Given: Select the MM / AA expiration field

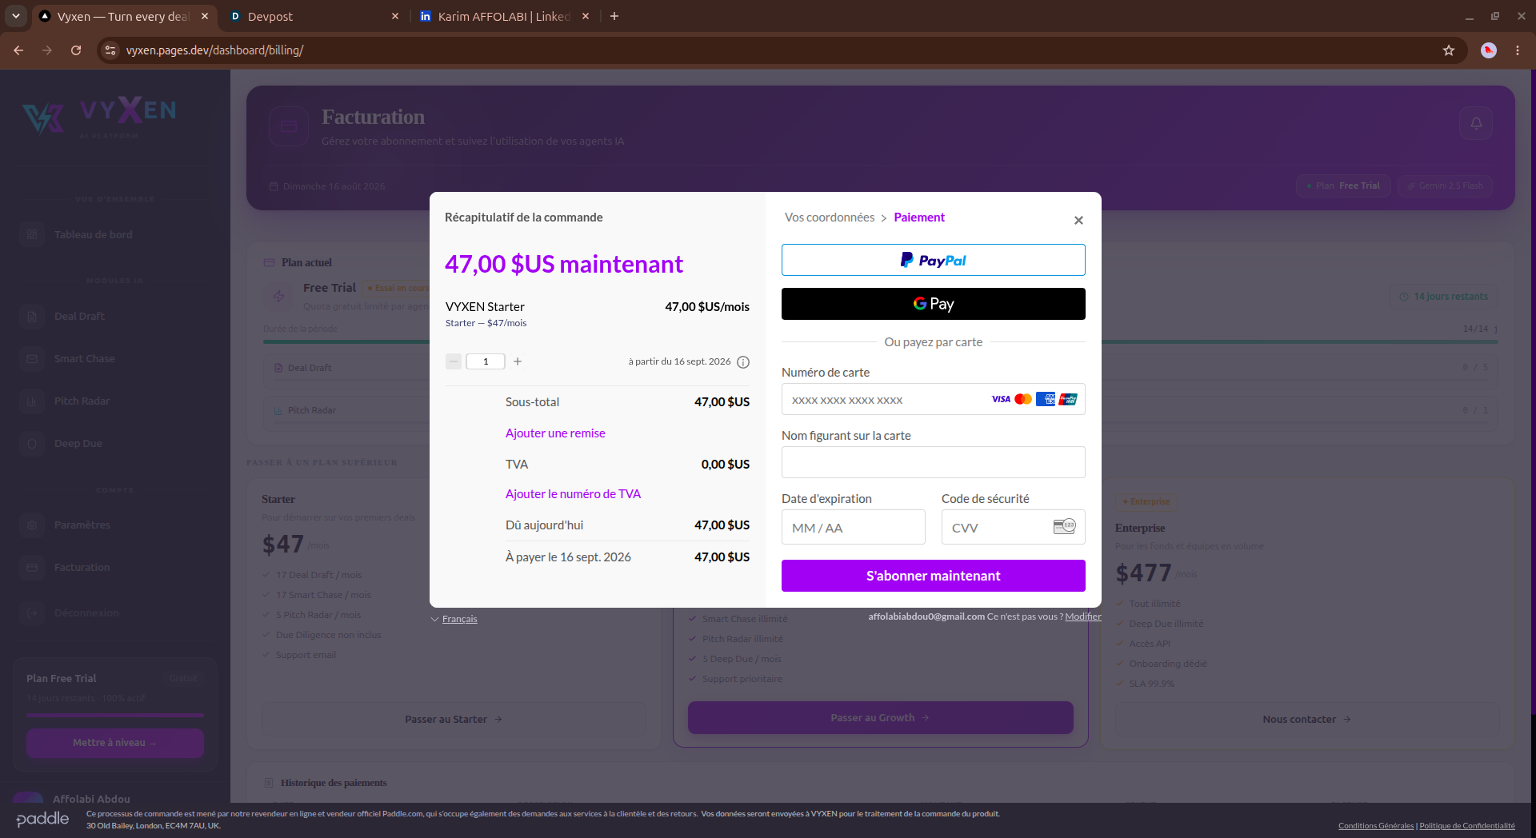Looking at the screenshot, I should (x=853, y=528).
